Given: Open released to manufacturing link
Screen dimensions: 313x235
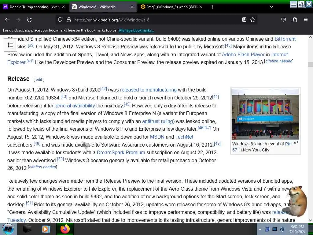Looking at the screenshot, I should tap(148, 90).
